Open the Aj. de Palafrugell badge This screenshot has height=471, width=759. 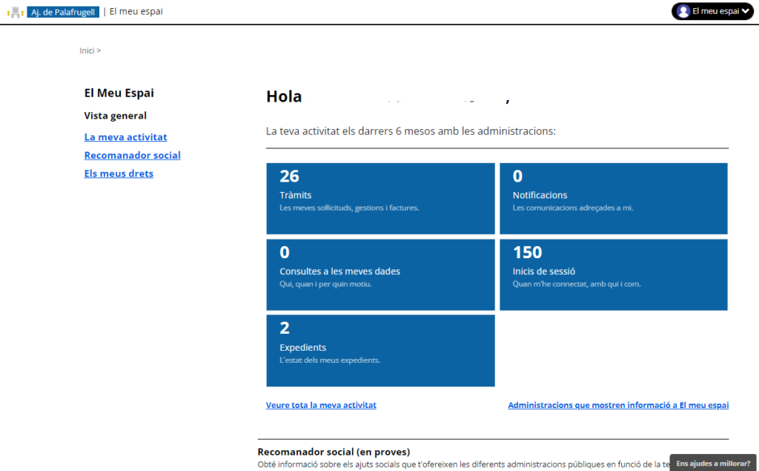[x=63, y=12]
